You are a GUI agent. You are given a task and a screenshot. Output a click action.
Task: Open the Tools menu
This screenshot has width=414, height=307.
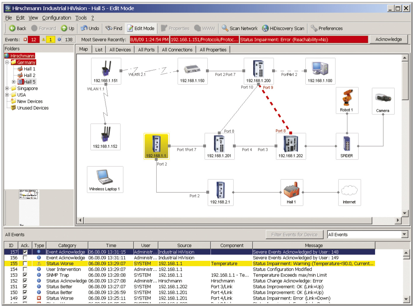[x=81, y=18]
